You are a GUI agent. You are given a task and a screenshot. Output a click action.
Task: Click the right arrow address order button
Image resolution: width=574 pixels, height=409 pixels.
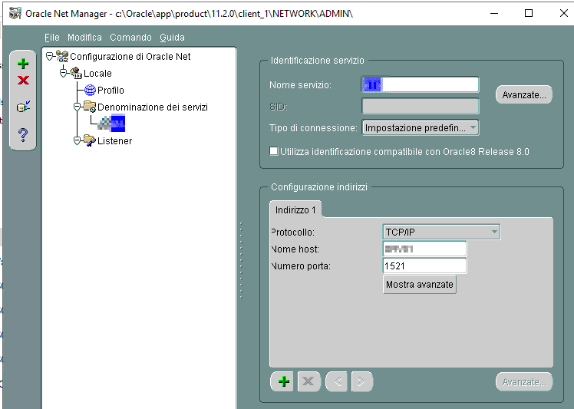361,381
